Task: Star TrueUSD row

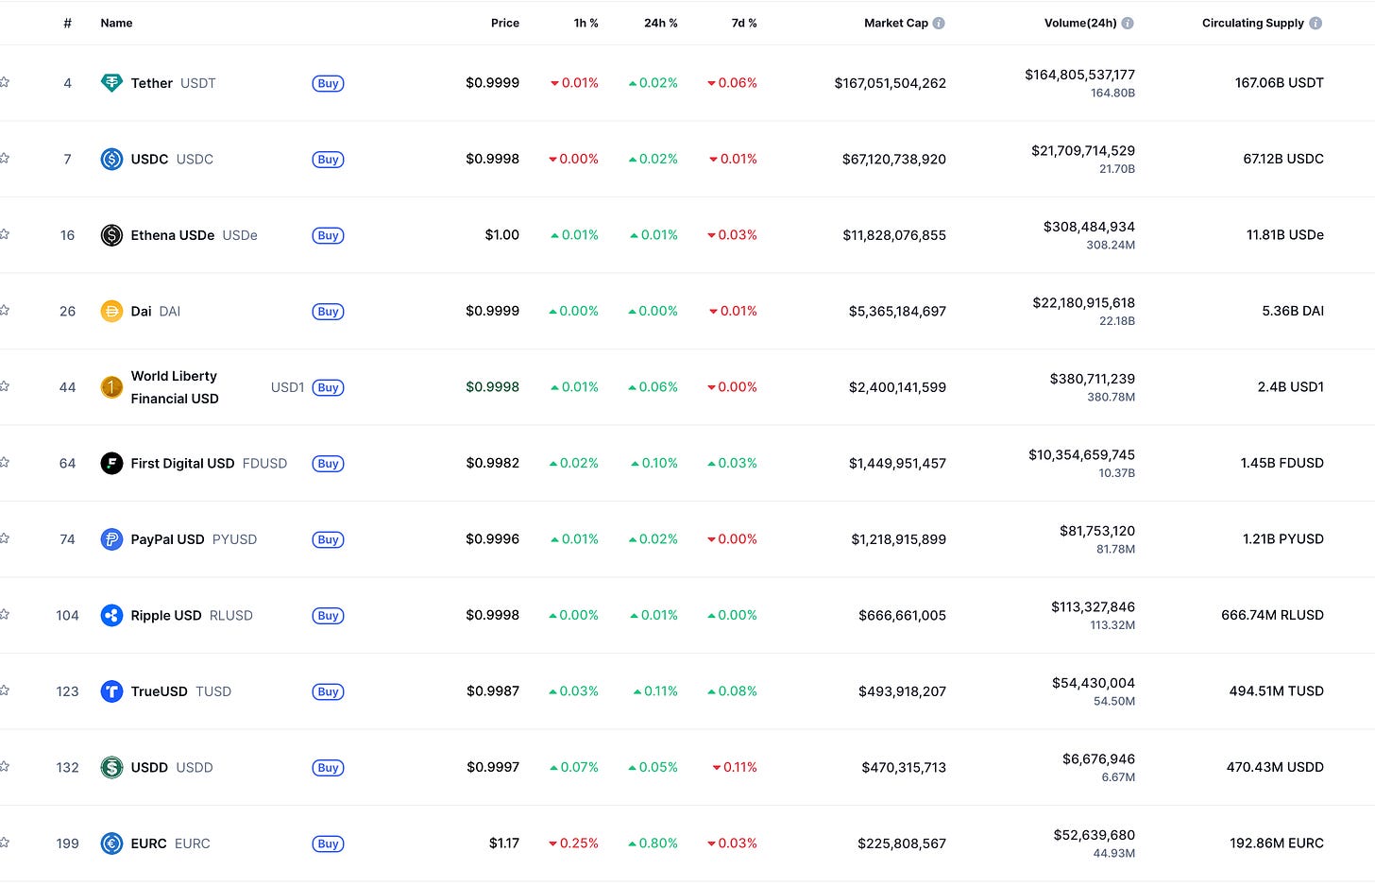Action: (4, 690)
